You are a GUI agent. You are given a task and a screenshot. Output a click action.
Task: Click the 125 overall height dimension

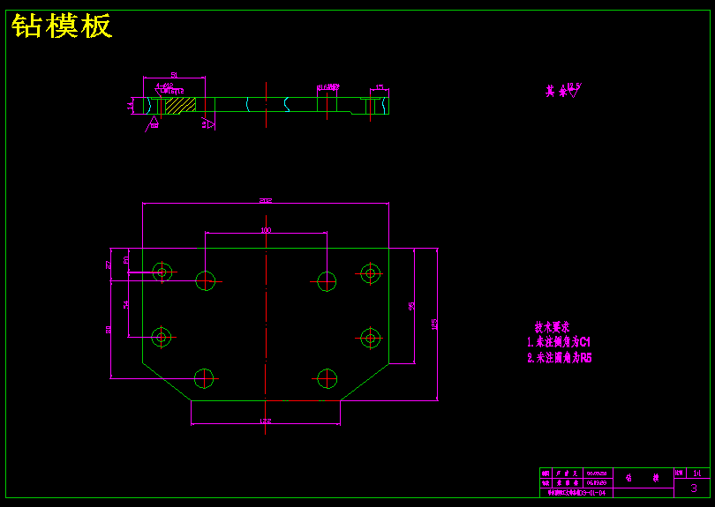pos(434,324)
